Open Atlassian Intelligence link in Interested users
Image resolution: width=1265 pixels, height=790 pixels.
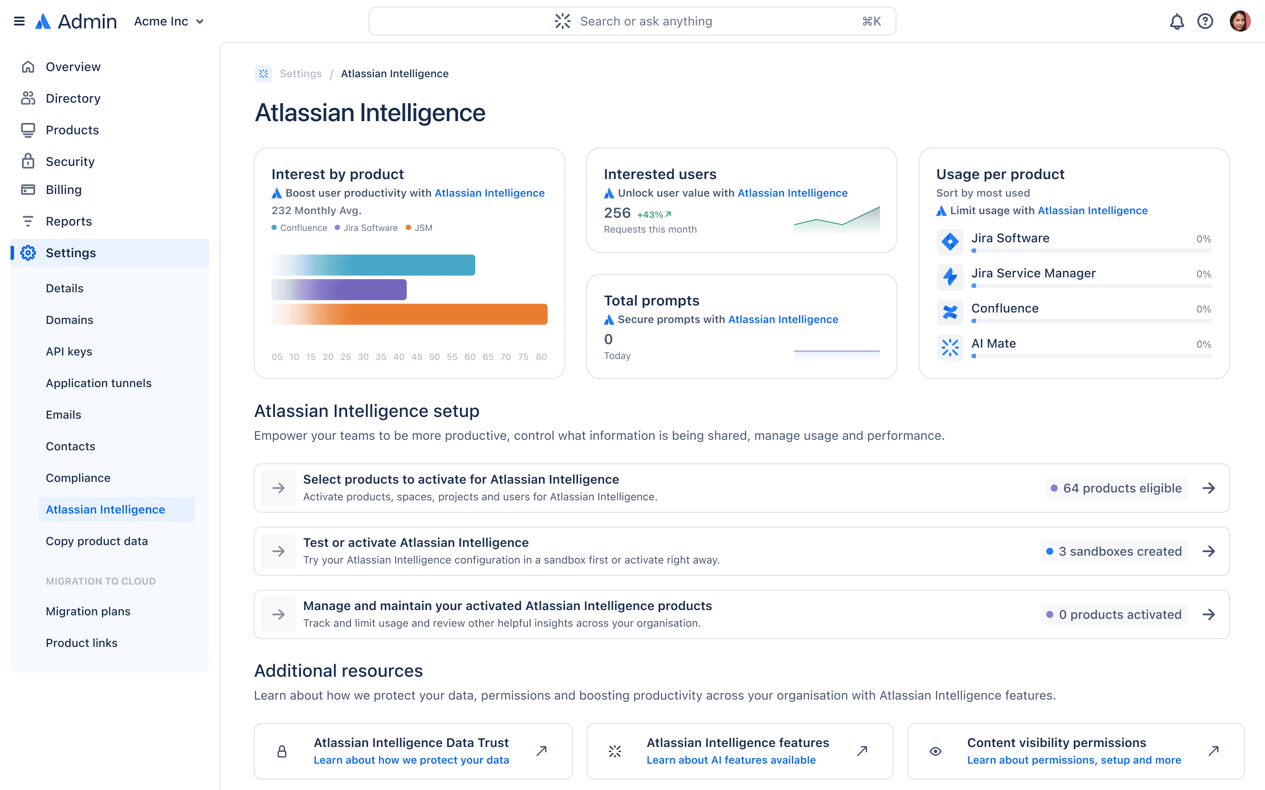click(792, 193)
